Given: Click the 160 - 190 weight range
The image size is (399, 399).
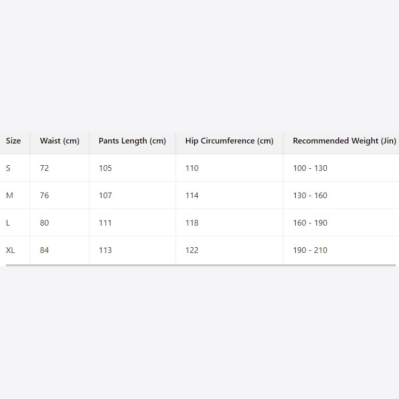Looking at the screenshot, I should tap(310, 223).
